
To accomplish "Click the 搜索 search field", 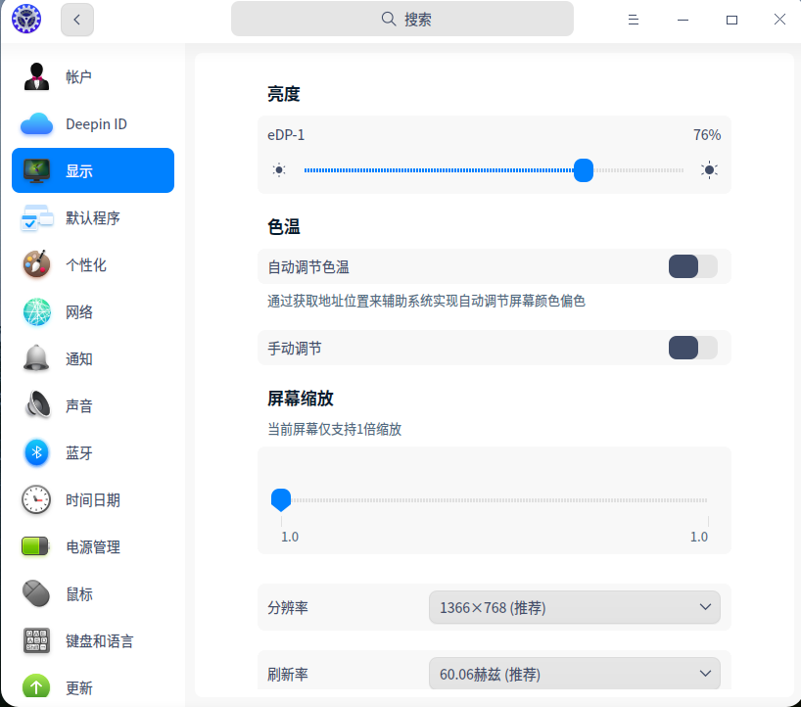I will tap(402, 19).
